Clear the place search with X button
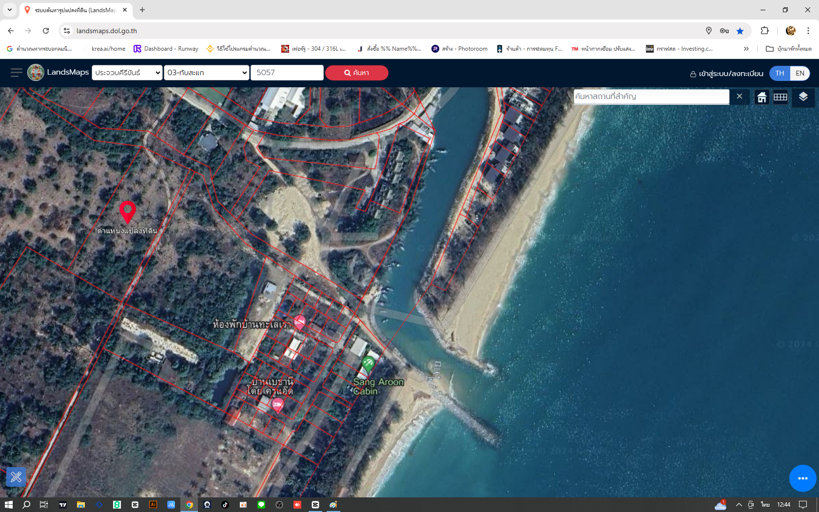Viewport: 819px width, 512px height. (740, 97)
